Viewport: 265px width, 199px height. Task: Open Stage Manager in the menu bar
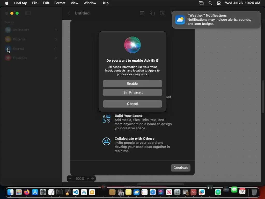coord(201,3)
